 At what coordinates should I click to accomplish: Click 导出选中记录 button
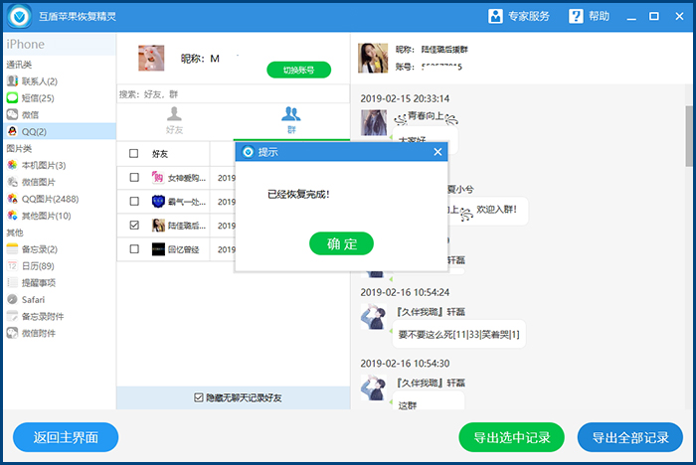tap(512, 437)
